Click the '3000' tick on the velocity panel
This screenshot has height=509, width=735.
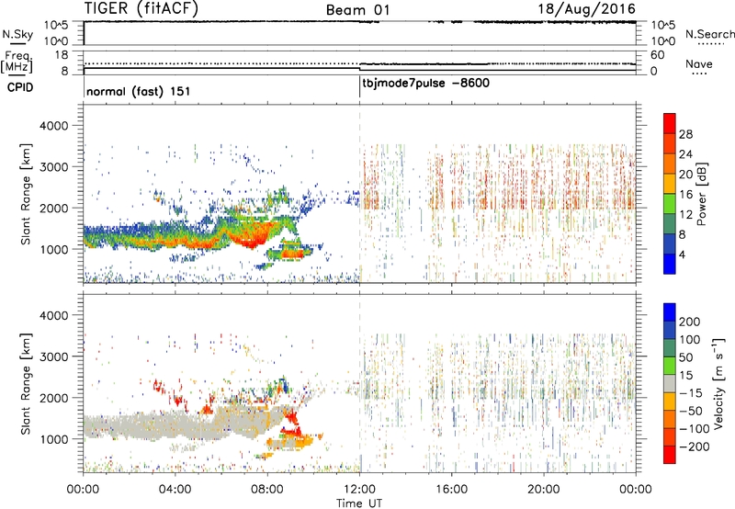tap(53, 356)
